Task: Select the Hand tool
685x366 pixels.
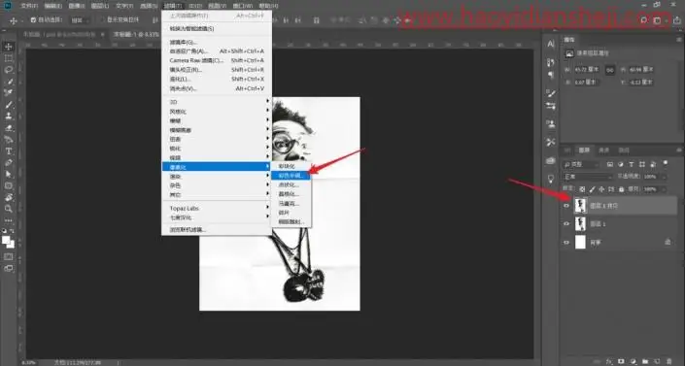Action: [9, 197]
